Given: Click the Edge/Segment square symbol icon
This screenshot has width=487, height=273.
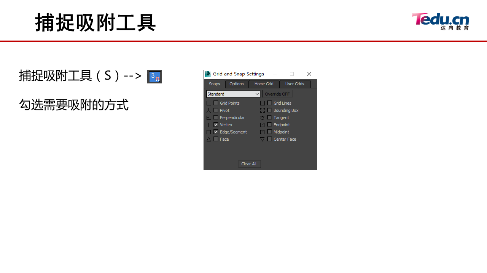Looking at the screenshot, I should pos(209,132).
